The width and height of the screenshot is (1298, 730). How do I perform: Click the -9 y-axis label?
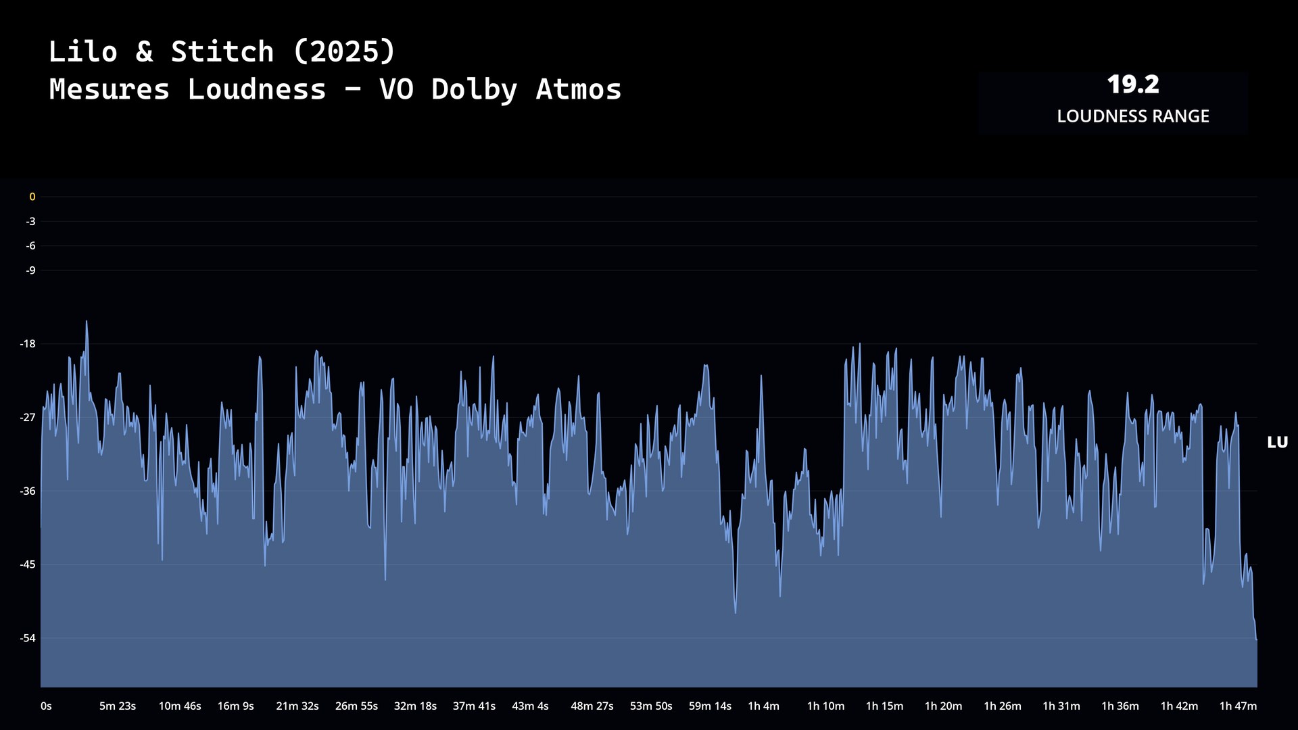tap(31, 270)
